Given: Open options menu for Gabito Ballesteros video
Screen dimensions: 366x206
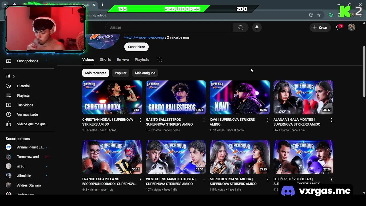Looking at the screenshot, I should [204, 120].
